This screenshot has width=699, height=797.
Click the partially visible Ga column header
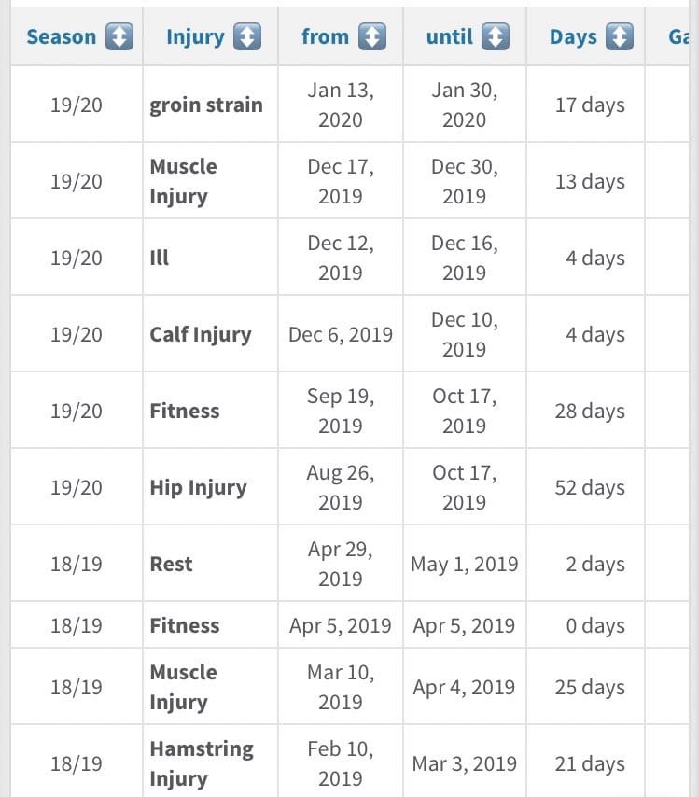pos(679,37)
